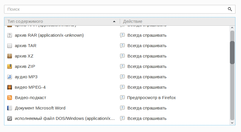241x132 pixels.
Task: Click the ask icon in архив TAR action
Action: coord(122,46)
